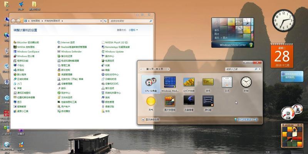This screenshot has height=154, width=308.
Task: Click the blue notification gadget on desktop
Action: pos(292,76)
